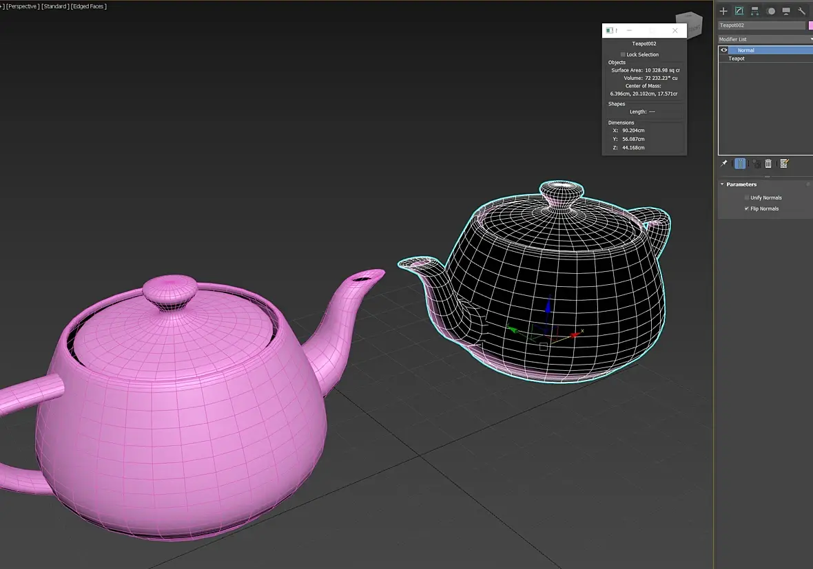
Task: Open the Modifier List dropdown
Action: 765,39
